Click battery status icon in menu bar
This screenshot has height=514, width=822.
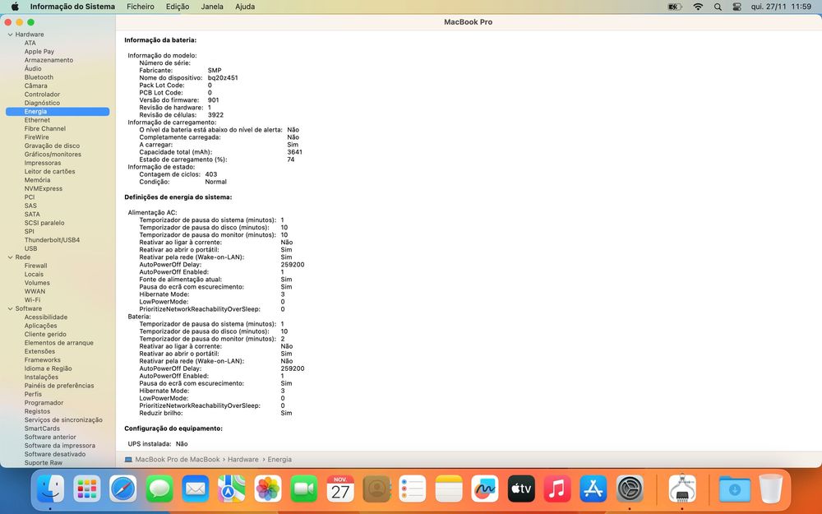tap(675, 7)
